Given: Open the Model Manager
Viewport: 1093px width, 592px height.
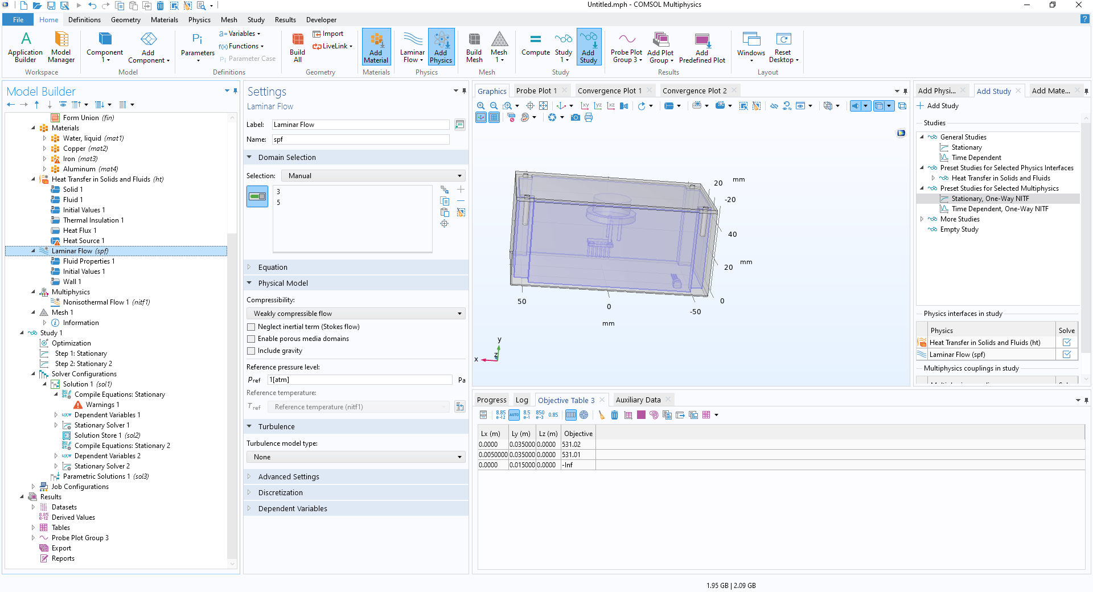Looking at the screenshot, I should click(x=61, y=47).
